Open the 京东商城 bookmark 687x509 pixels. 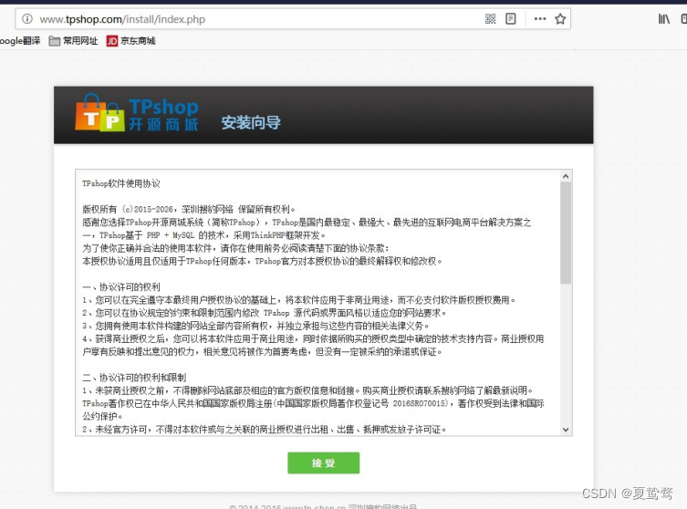[131, 41]
